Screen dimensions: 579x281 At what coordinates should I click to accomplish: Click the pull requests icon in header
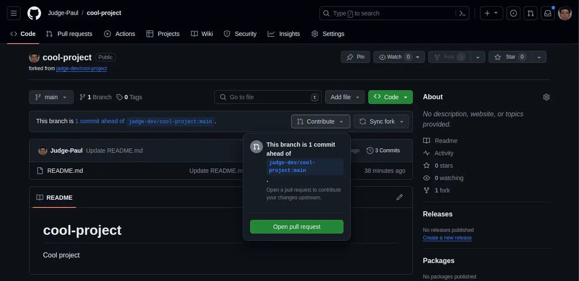pos(531,13)
